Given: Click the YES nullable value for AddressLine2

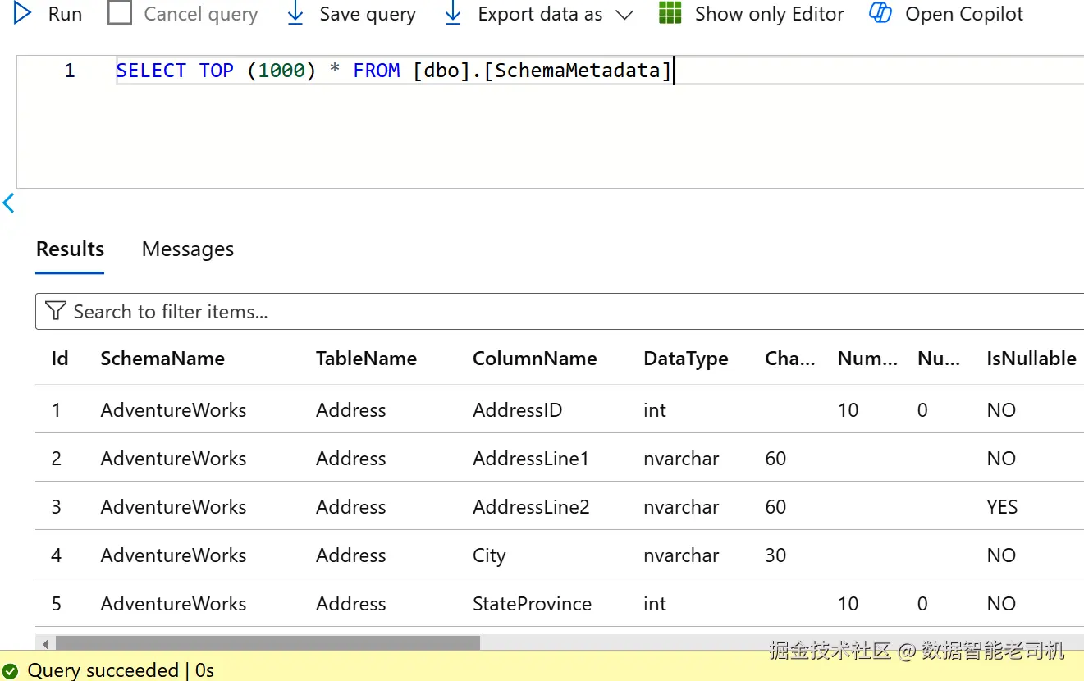Looking at the screenshot, I should point(1002,506).
